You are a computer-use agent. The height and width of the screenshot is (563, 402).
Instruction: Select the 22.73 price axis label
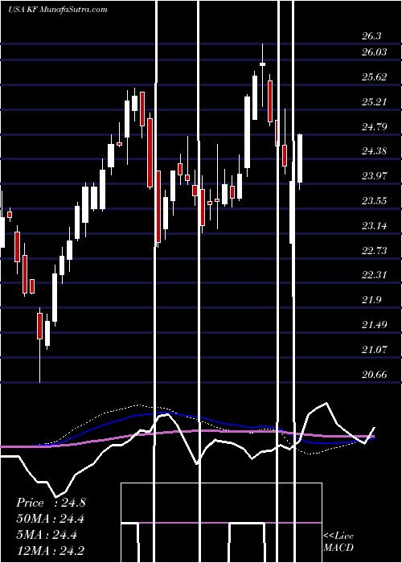pos(375,251)
